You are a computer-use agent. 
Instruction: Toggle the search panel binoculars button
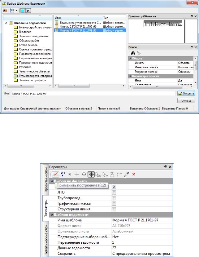tap(28, 11)
